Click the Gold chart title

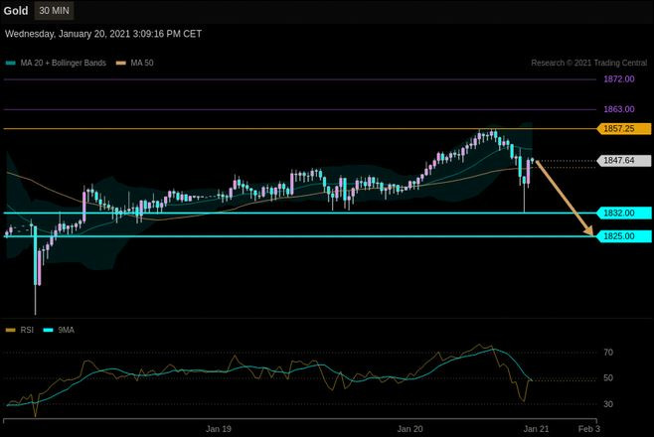[x=16, y=10]
